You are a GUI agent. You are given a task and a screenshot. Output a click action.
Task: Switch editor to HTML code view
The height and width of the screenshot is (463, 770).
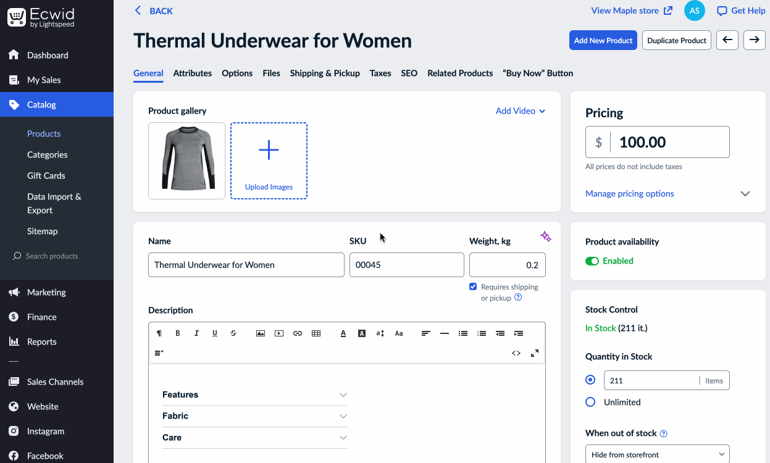pyautogui.click(x=516, y=353)
